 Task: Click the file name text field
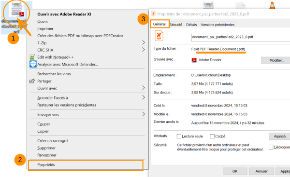click(x=241, y=37)
